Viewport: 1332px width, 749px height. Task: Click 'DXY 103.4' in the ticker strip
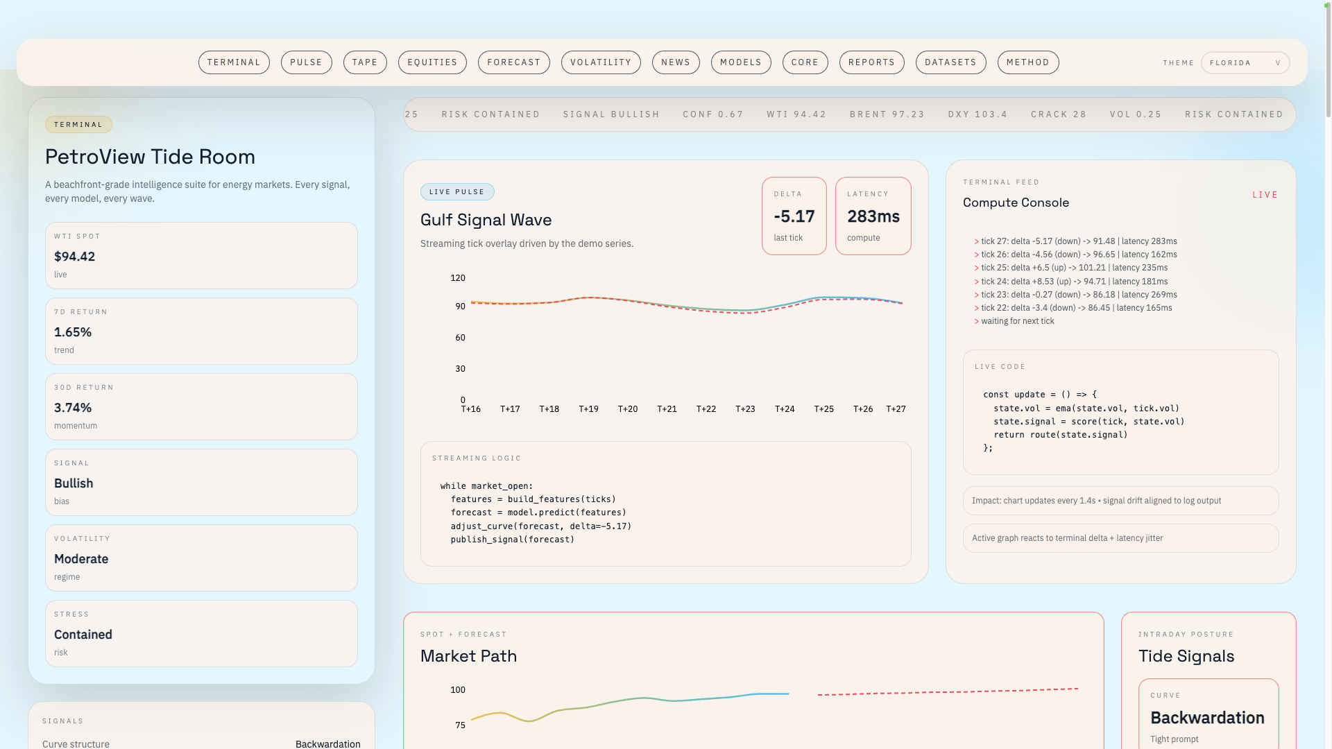click(x=977, y=114)
